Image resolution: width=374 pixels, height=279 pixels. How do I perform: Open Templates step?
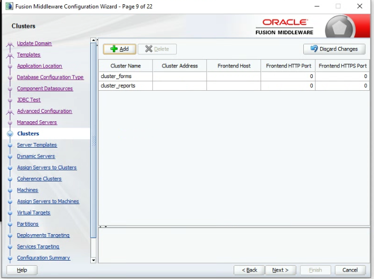(28, 55)
